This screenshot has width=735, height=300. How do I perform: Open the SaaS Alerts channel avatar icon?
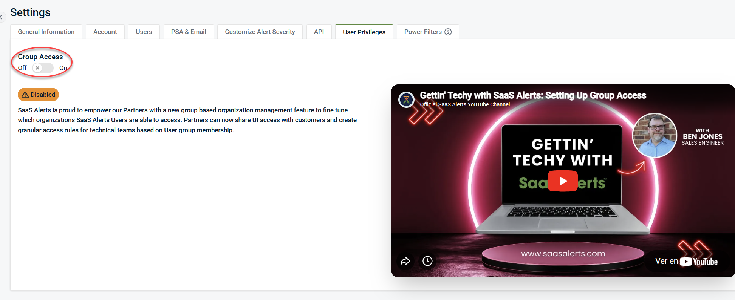point(407,100)
